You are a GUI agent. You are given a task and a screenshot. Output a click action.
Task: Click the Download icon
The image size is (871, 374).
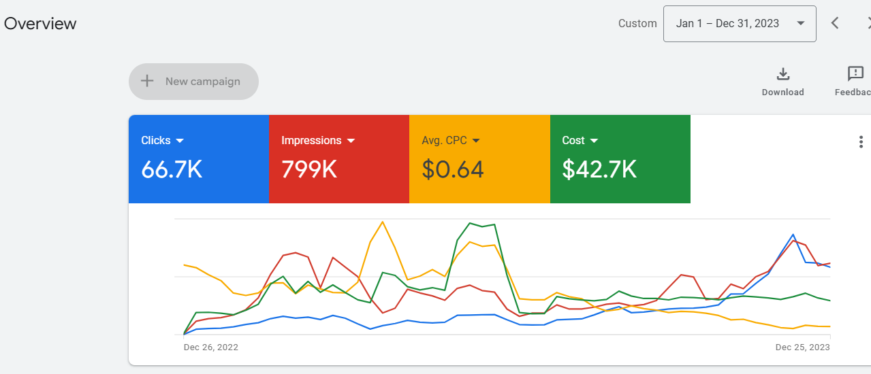(782, 74)
